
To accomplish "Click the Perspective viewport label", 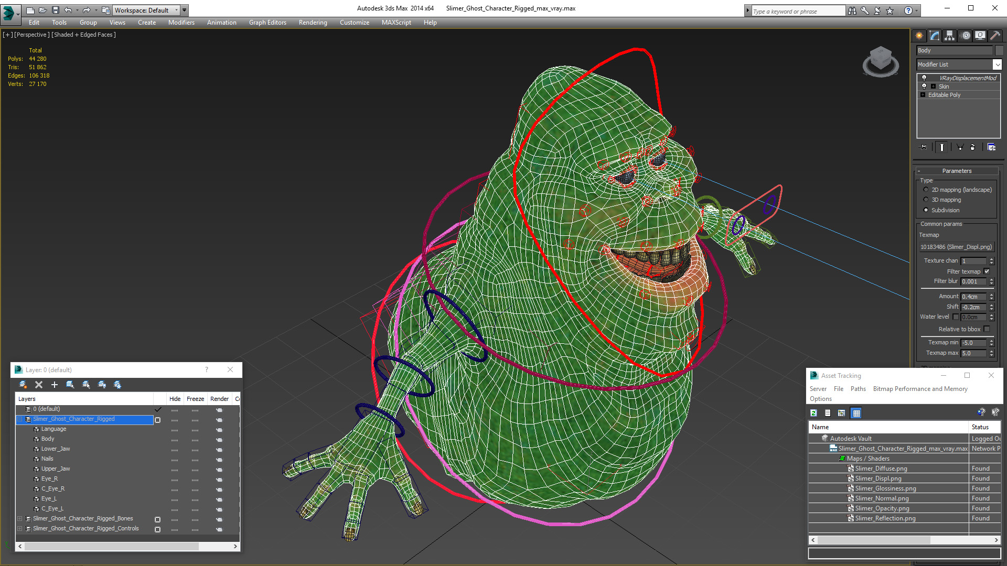I will tap(32, 35).
